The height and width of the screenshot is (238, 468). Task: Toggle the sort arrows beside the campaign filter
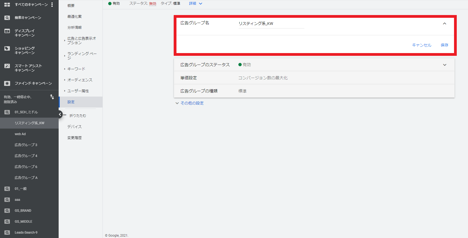(x=52, y=97)
